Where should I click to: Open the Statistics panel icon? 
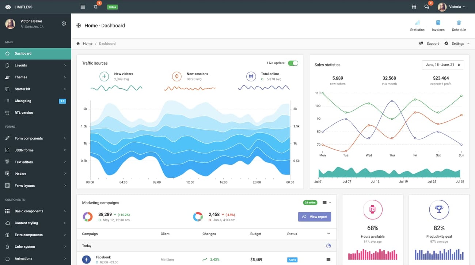(417, 25)
